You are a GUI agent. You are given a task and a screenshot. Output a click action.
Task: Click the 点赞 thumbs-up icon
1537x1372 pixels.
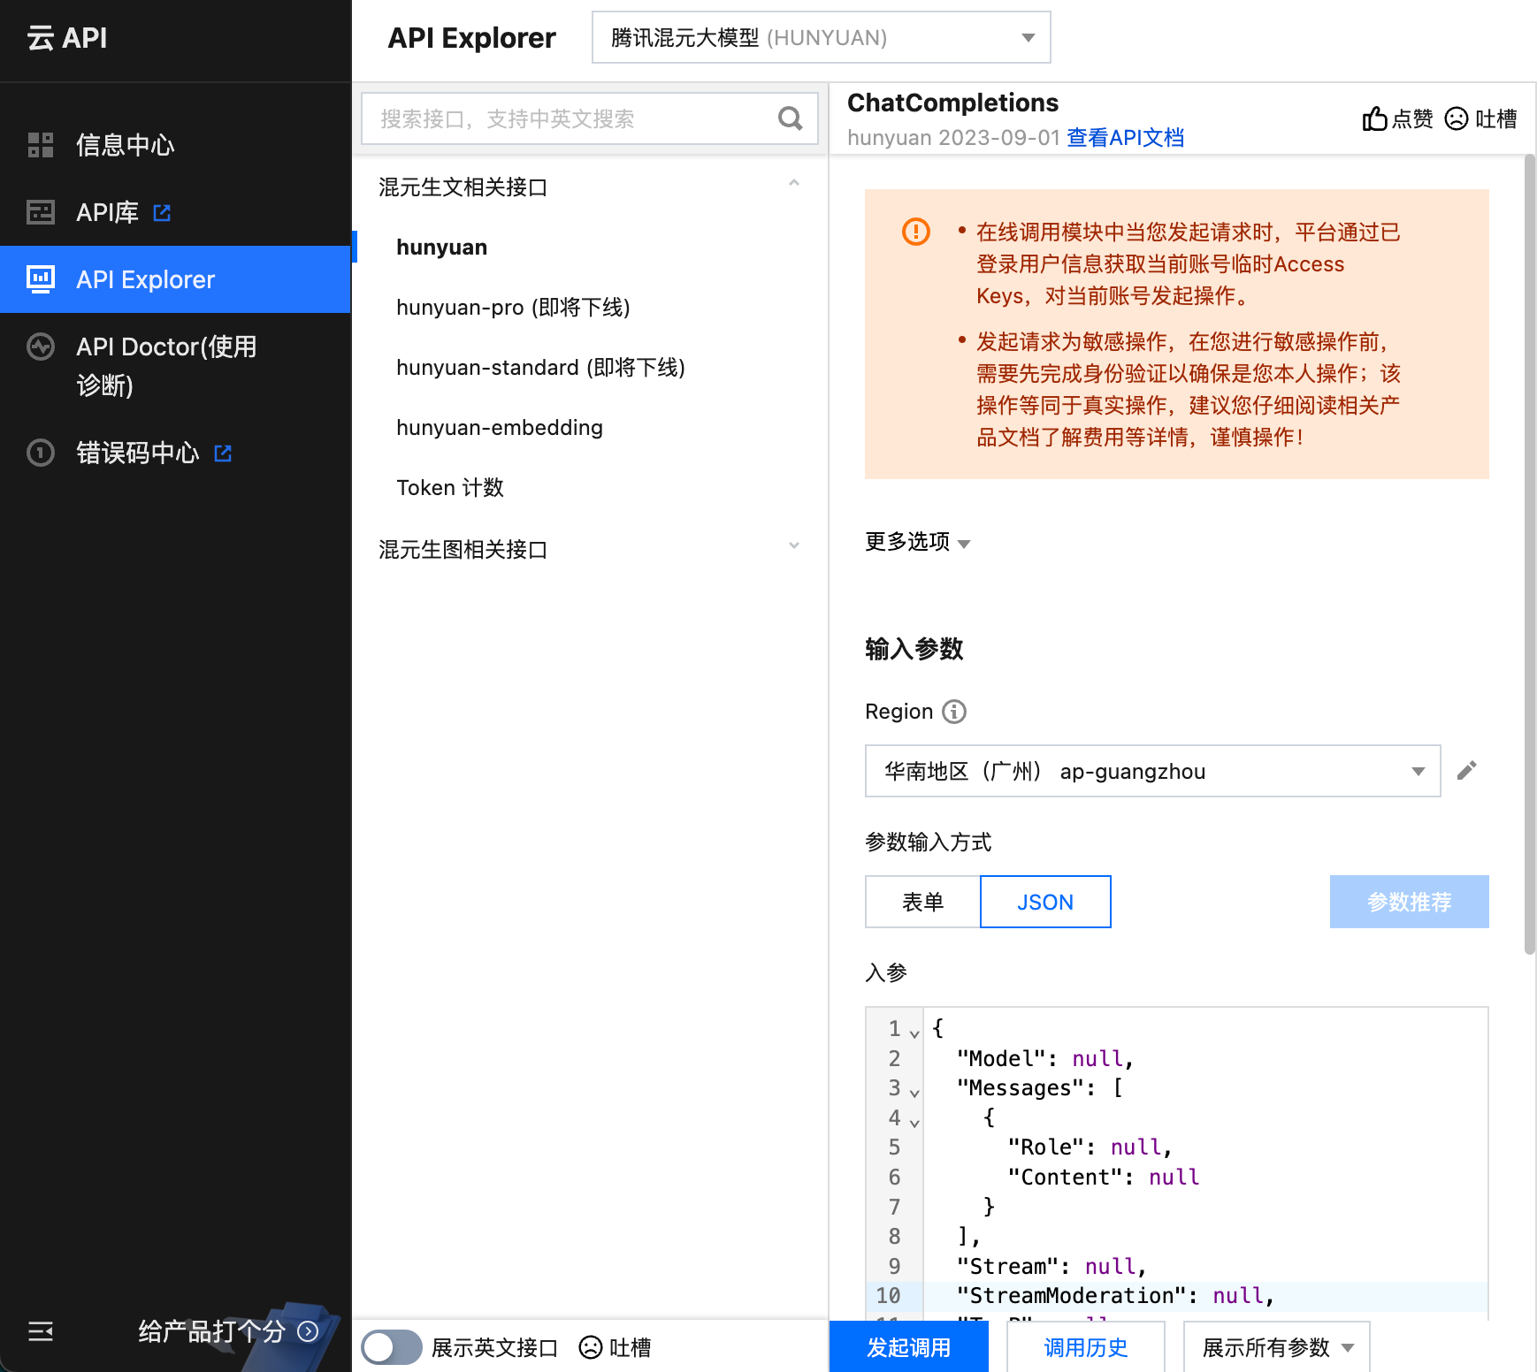(1374, 118)
